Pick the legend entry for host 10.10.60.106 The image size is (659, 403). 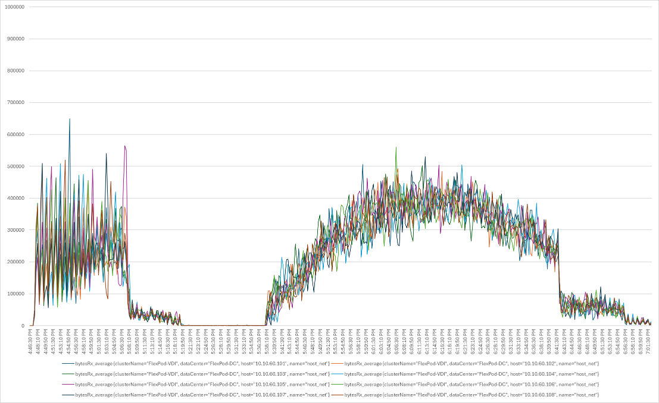[x=465, y=384]
